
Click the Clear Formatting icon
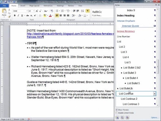52,11
